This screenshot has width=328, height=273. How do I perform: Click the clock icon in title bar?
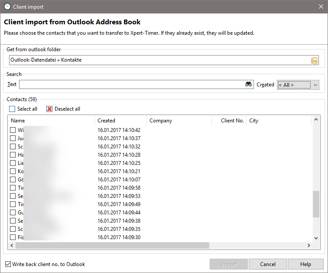(x=7, y=7)
